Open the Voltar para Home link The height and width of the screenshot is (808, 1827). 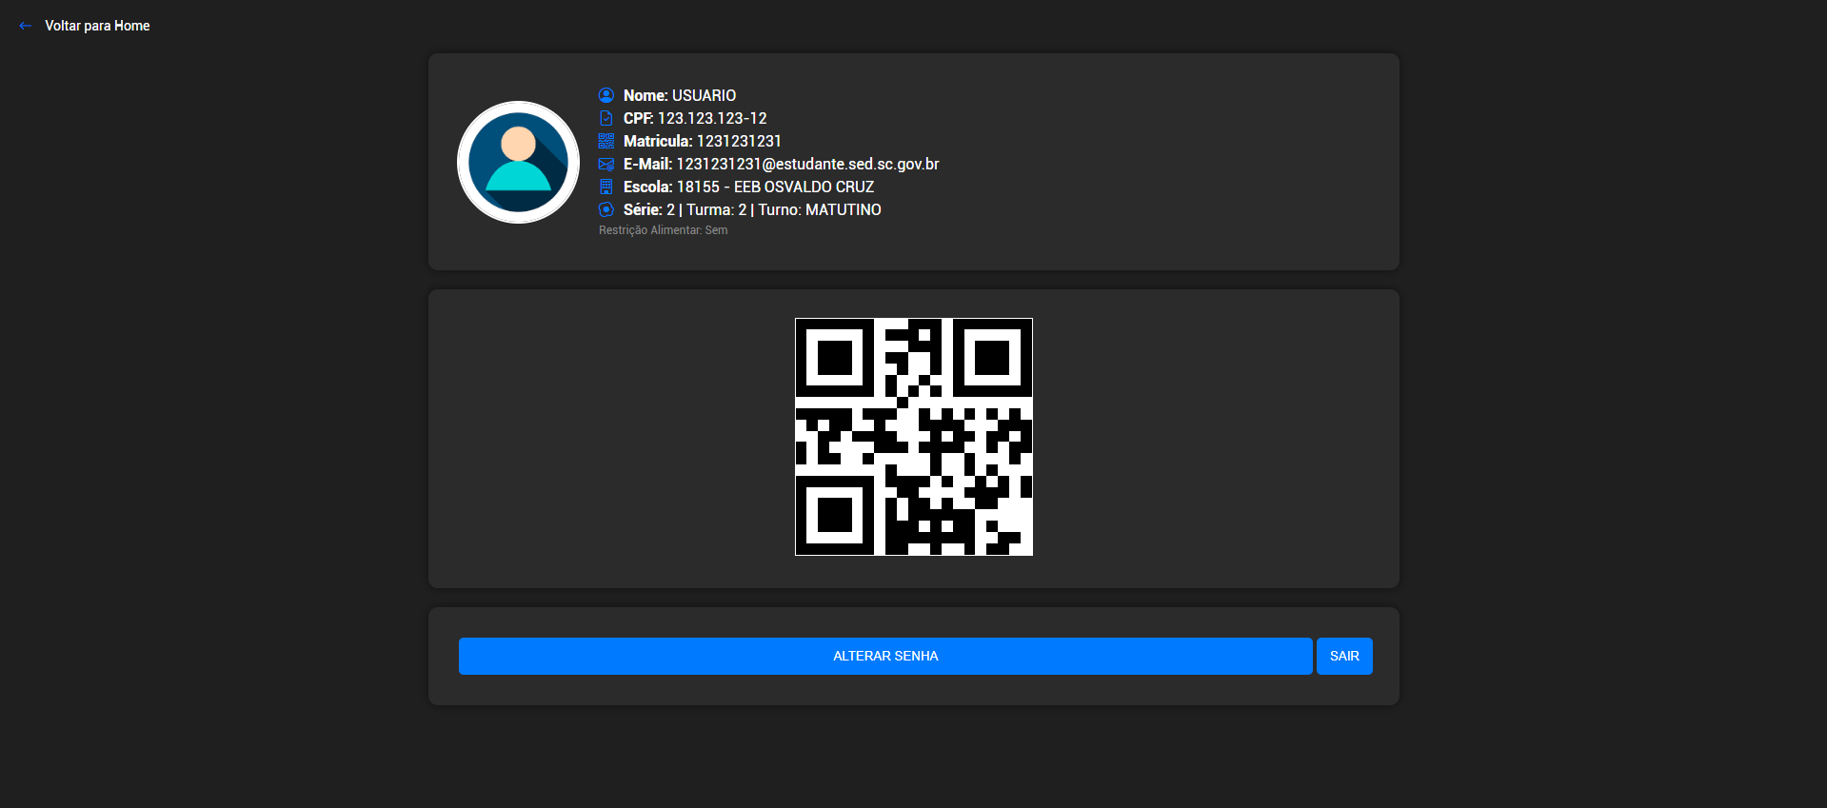(x=97, y=26)
